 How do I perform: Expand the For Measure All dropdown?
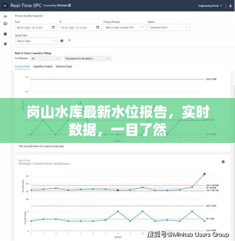click(x=46, y=59)
